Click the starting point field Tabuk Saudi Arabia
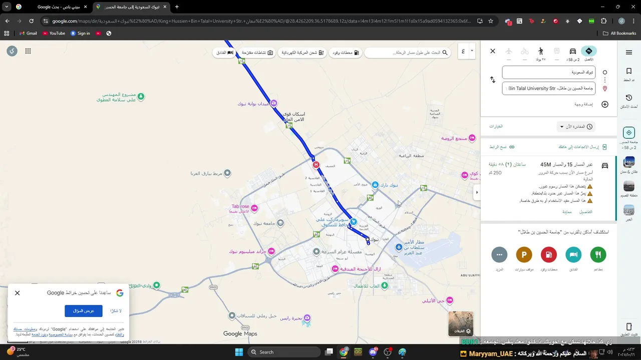 549,72
